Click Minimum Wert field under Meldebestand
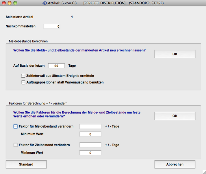Screen dimensions: 206x174 coord(90,134)
